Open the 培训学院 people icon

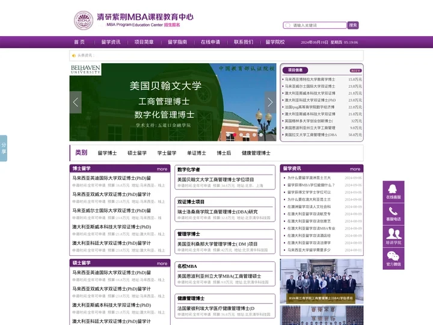point(393,237)
